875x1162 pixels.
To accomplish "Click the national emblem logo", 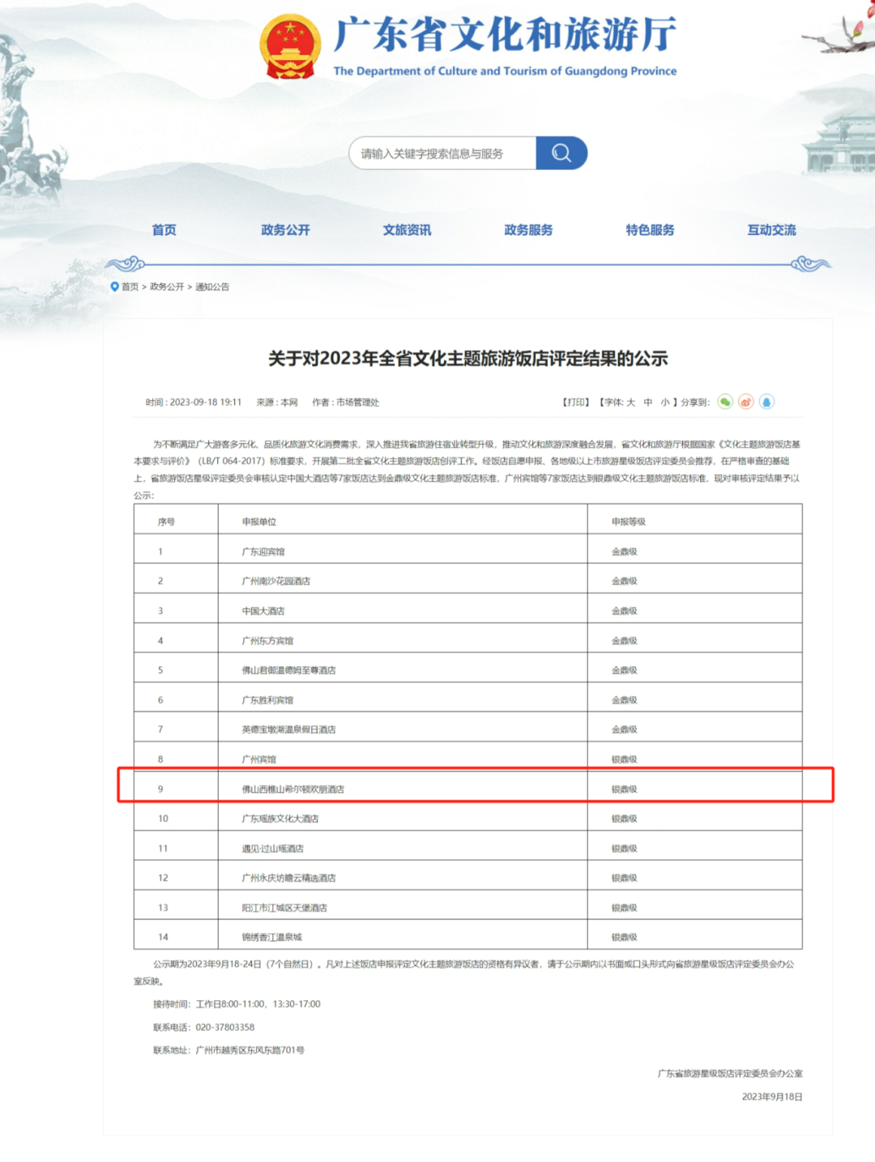I will [x=290, y=47].
